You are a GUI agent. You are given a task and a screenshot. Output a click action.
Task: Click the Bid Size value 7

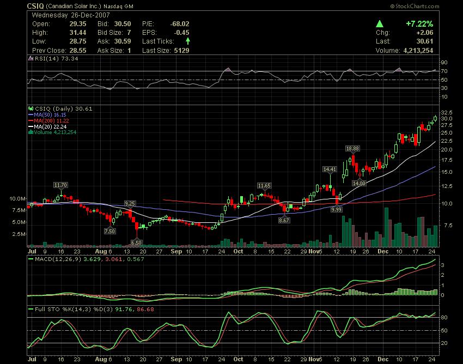tap(129, 33)
